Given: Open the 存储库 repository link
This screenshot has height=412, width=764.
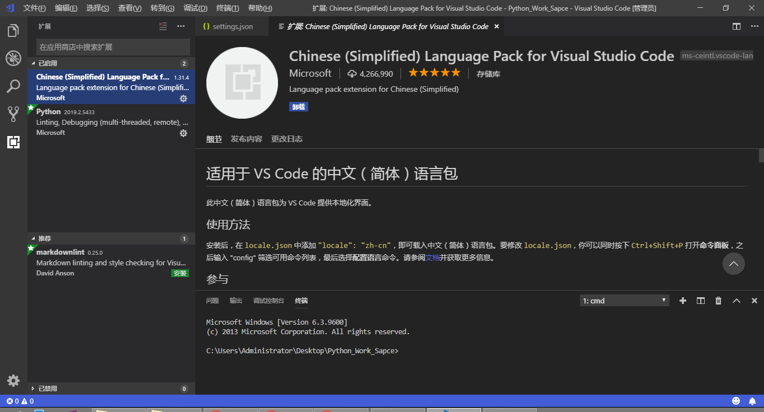Looking at the screenshot, I should (488, 73).
